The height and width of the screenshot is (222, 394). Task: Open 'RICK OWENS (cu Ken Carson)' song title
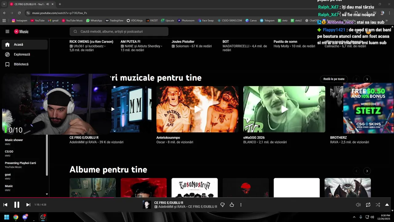pyautogui.click(x=91, y=42)
